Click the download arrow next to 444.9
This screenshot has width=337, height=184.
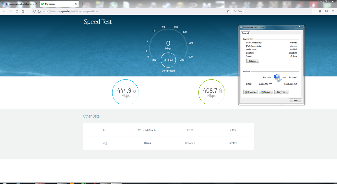click(134, 91)
